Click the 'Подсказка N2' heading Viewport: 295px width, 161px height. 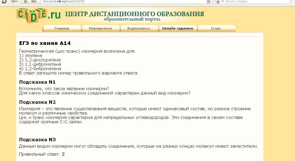coord(38,102)
